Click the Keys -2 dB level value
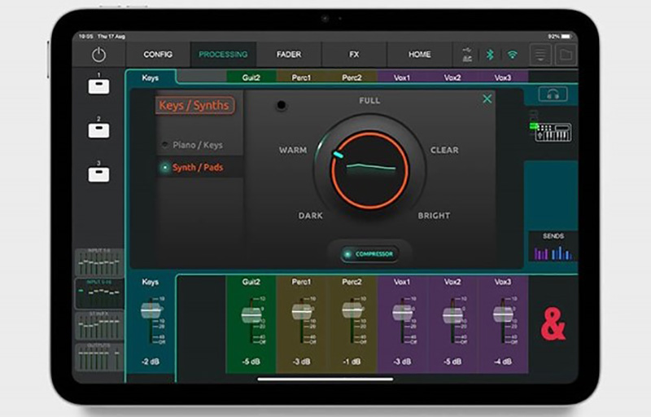 [151, 362]
